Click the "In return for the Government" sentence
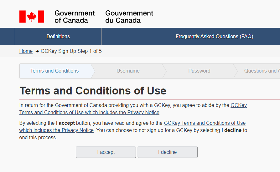 click(94, 105)
